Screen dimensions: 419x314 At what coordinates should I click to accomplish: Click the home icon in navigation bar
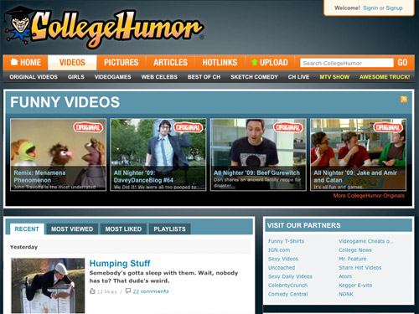point(14,62)
